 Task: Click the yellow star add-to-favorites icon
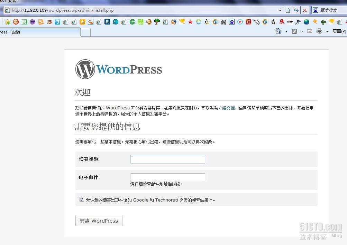(8, 22)
